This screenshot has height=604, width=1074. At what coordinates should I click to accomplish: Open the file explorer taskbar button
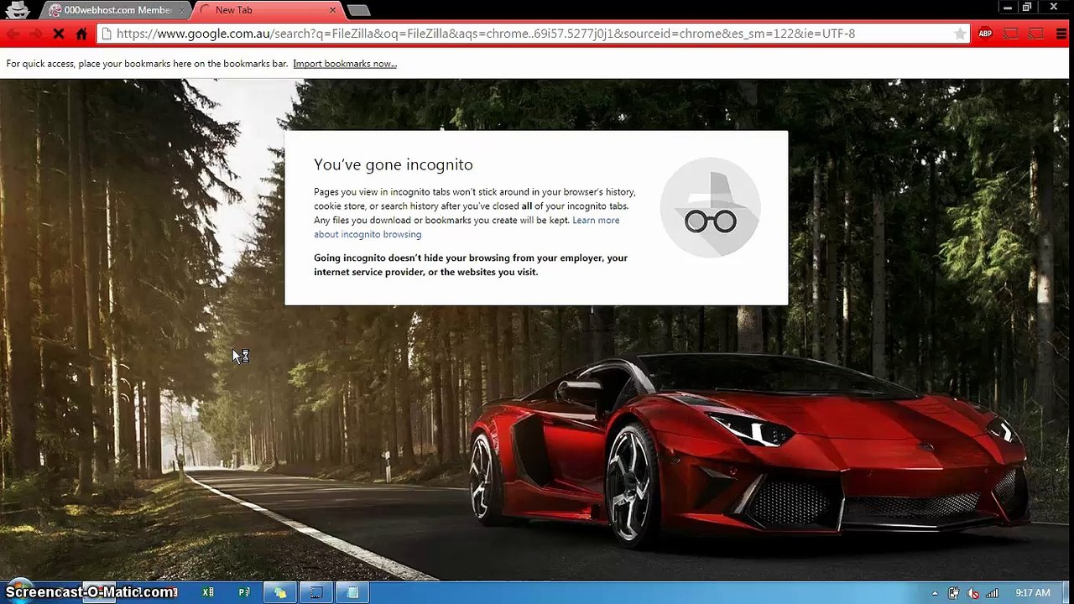tap(280, 592)
